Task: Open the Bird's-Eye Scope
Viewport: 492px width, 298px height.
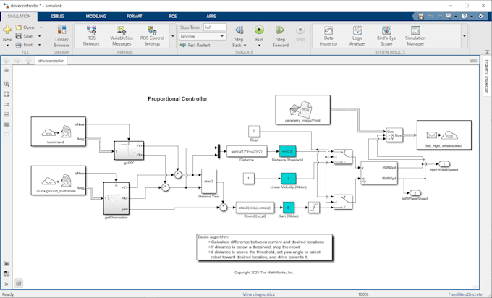Action: [386, 35]
